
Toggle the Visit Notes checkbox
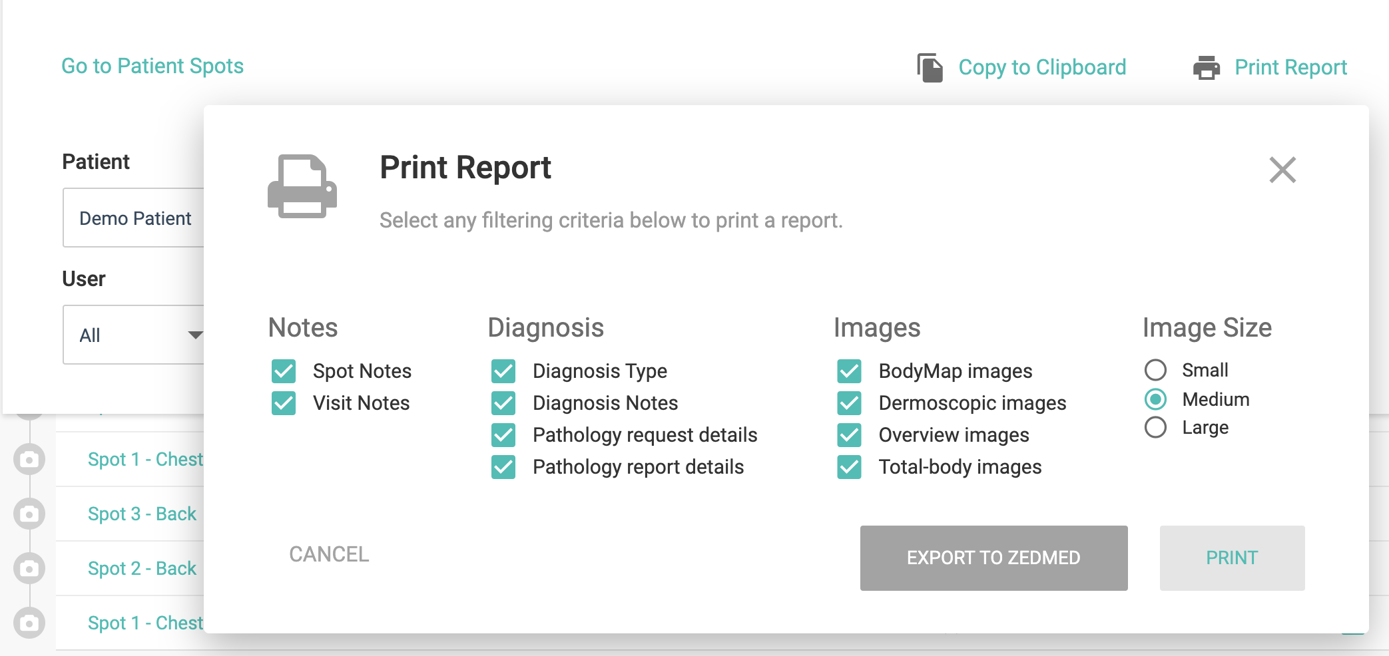point(284,403)
